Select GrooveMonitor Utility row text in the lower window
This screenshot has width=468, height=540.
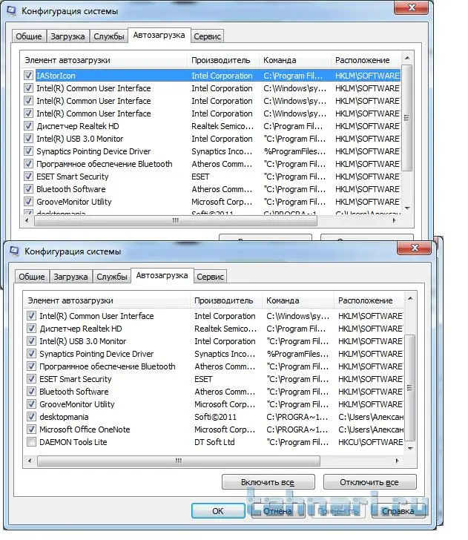(77, 404)
